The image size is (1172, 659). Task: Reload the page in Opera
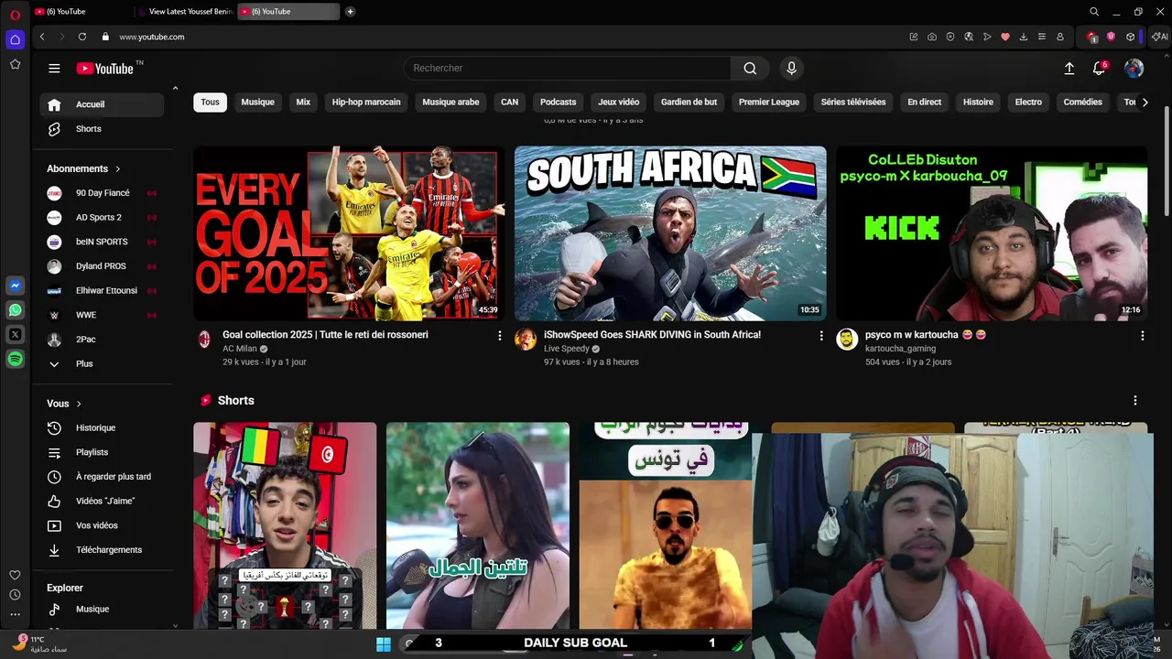(82, 37)
